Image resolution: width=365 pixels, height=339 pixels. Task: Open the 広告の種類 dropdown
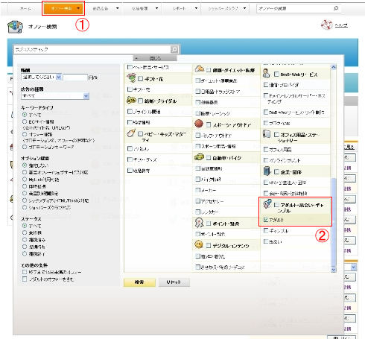(x=55, y=96)
